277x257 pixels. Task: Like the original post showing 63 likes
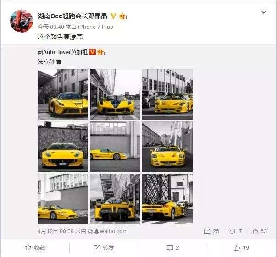255,231
